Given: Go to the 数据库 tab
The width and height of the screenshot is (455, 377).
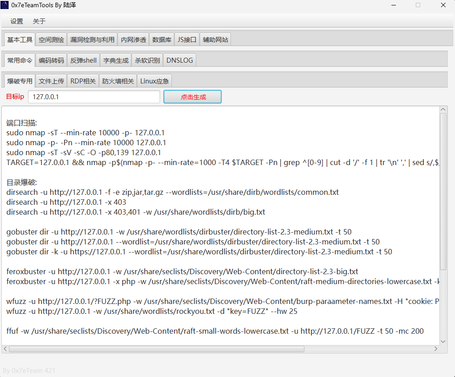Looking at the screenshot, I should (162, 40).
